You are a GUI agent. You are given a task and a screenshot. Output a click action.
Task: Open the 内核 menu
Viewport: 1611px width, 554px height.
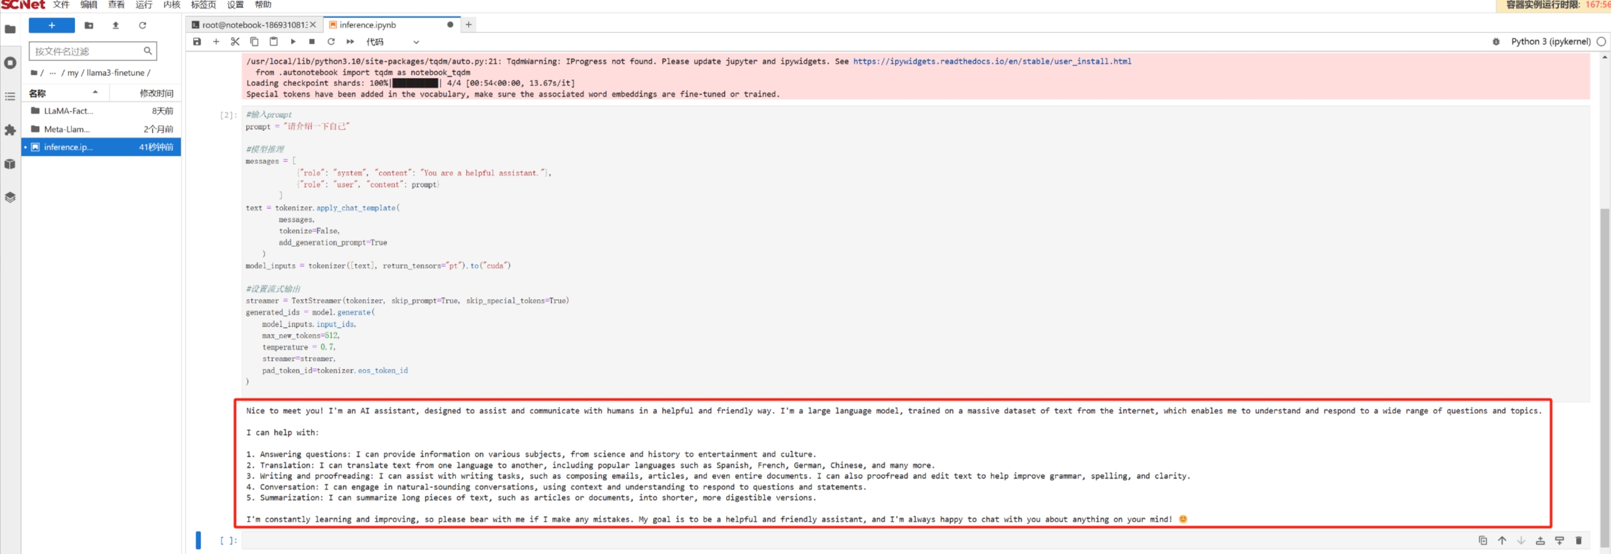pyautogui.click(x=171, y=5)
